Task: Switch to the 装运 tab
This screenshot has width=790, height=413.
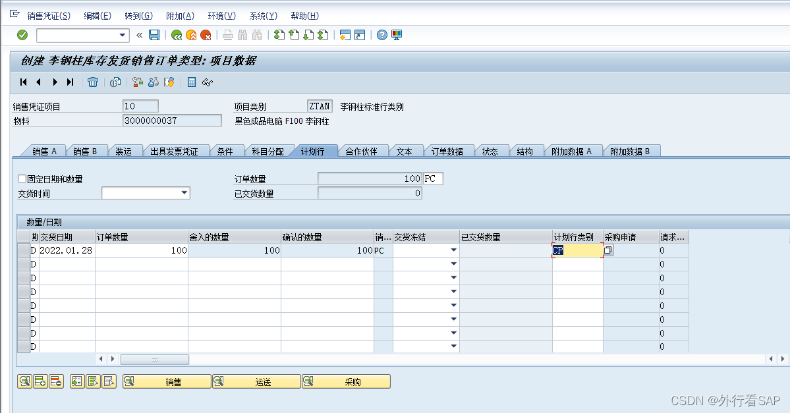Action: coord(123,151)
